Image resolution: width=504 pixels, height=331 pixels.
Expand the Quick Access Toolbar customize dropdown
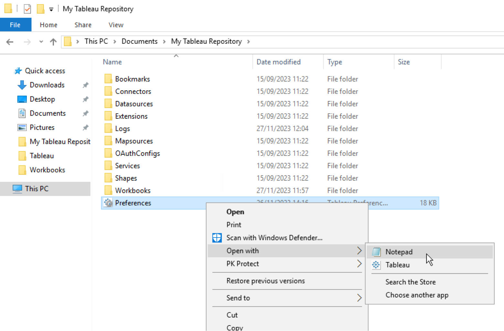tap(51, 9)
